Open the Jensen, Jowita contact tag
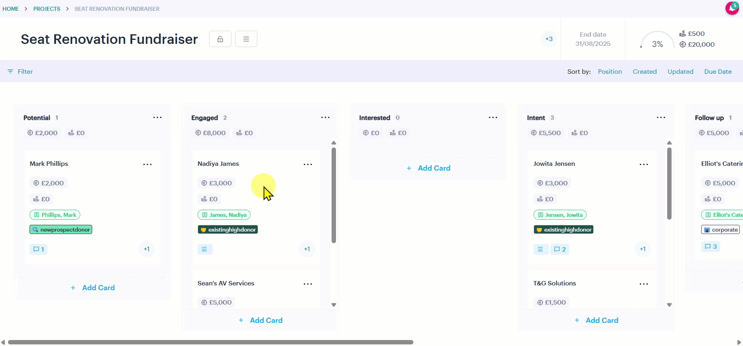This screenshot has width=743, height=346. pyautogui.click(x=560, y=215)
